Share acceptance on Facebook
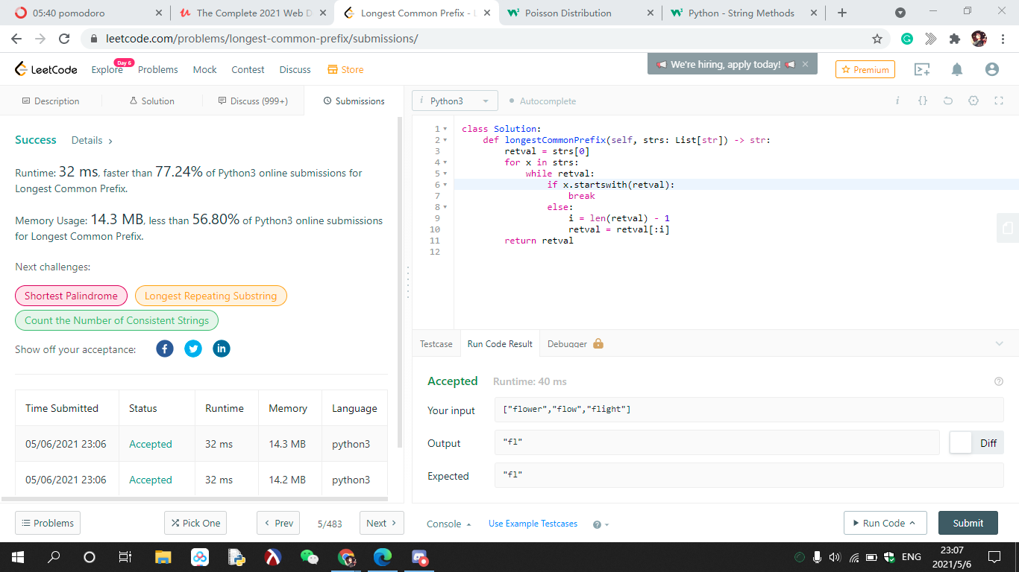 tap(165, 349)
